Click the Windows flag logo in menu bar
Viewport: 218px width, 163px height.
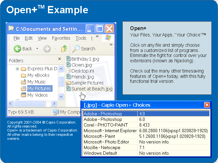tap(108, 38)
